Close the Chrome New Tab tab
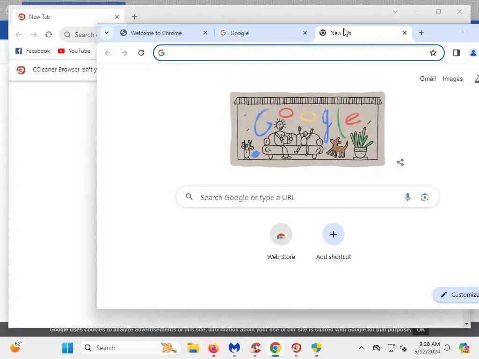The height and width of the screenshot is (359, 479). 405,33
